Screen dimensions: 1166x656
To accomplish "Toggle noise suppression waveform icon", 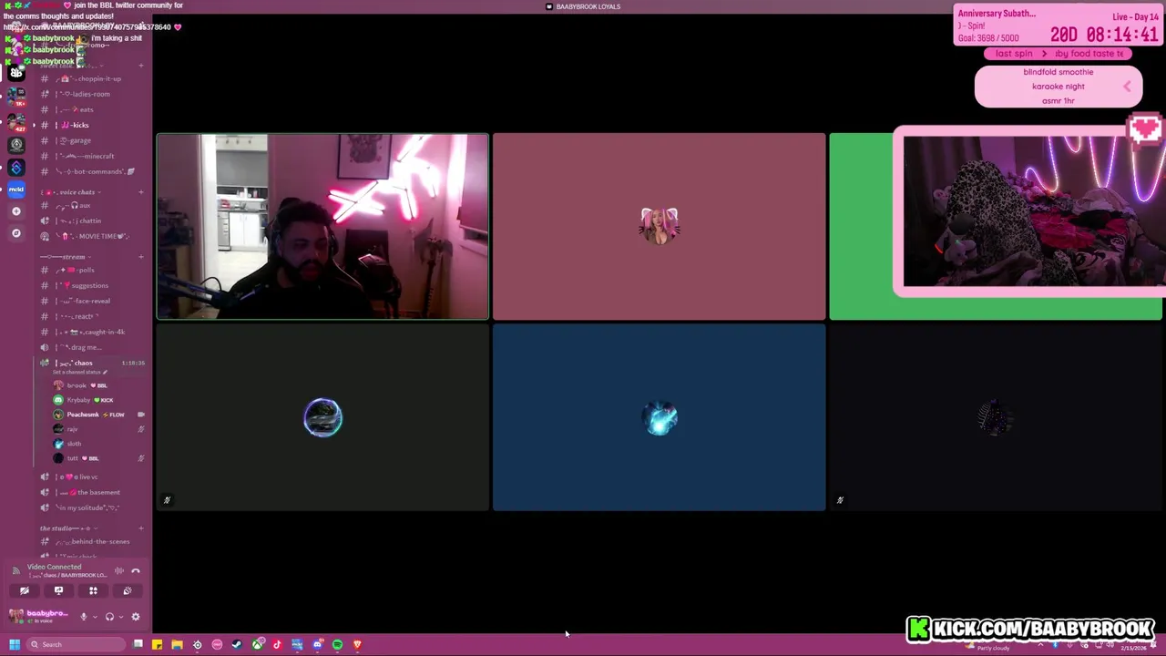I will pyautogui.click(x=119, y=570).
